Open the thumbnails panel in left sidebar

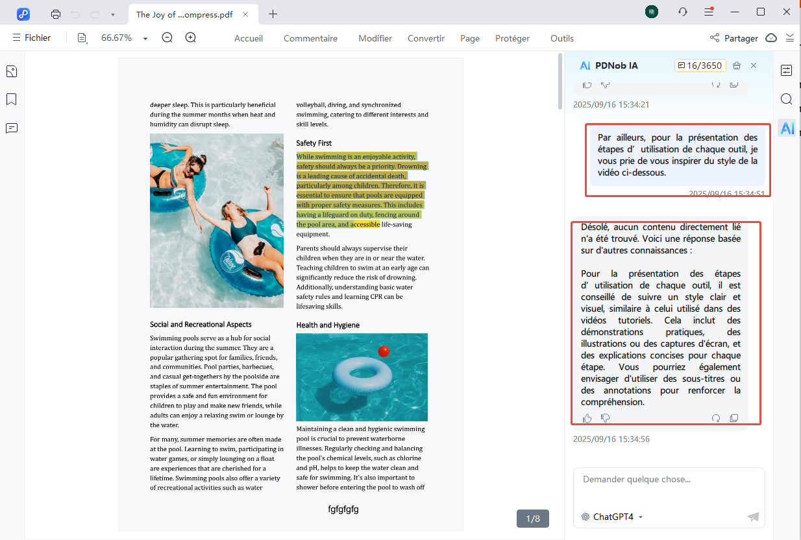11,71
